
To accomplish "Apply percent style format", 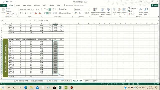I will (80, 13).
